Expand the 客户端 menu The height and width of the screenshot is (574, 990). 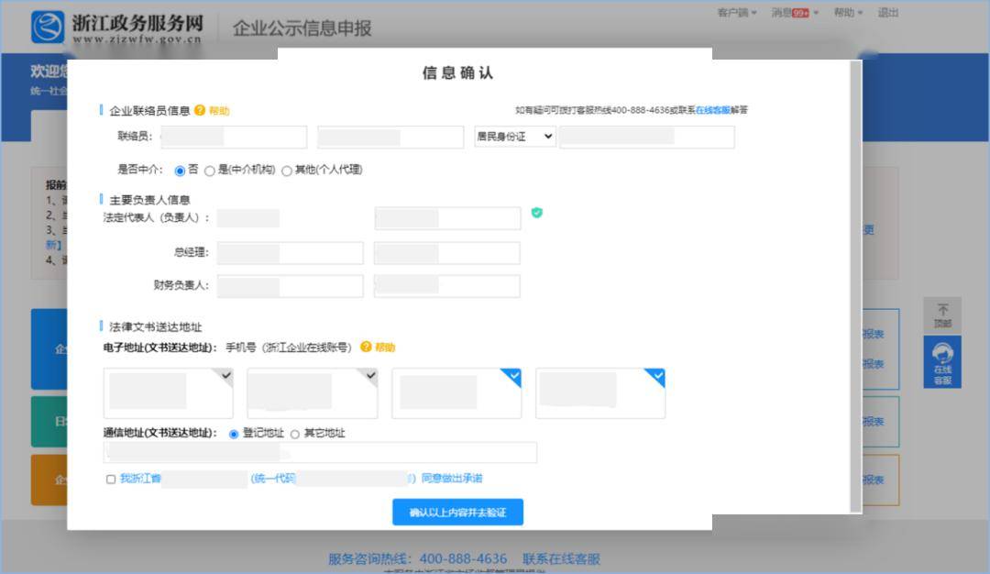[x=737, y=13]
